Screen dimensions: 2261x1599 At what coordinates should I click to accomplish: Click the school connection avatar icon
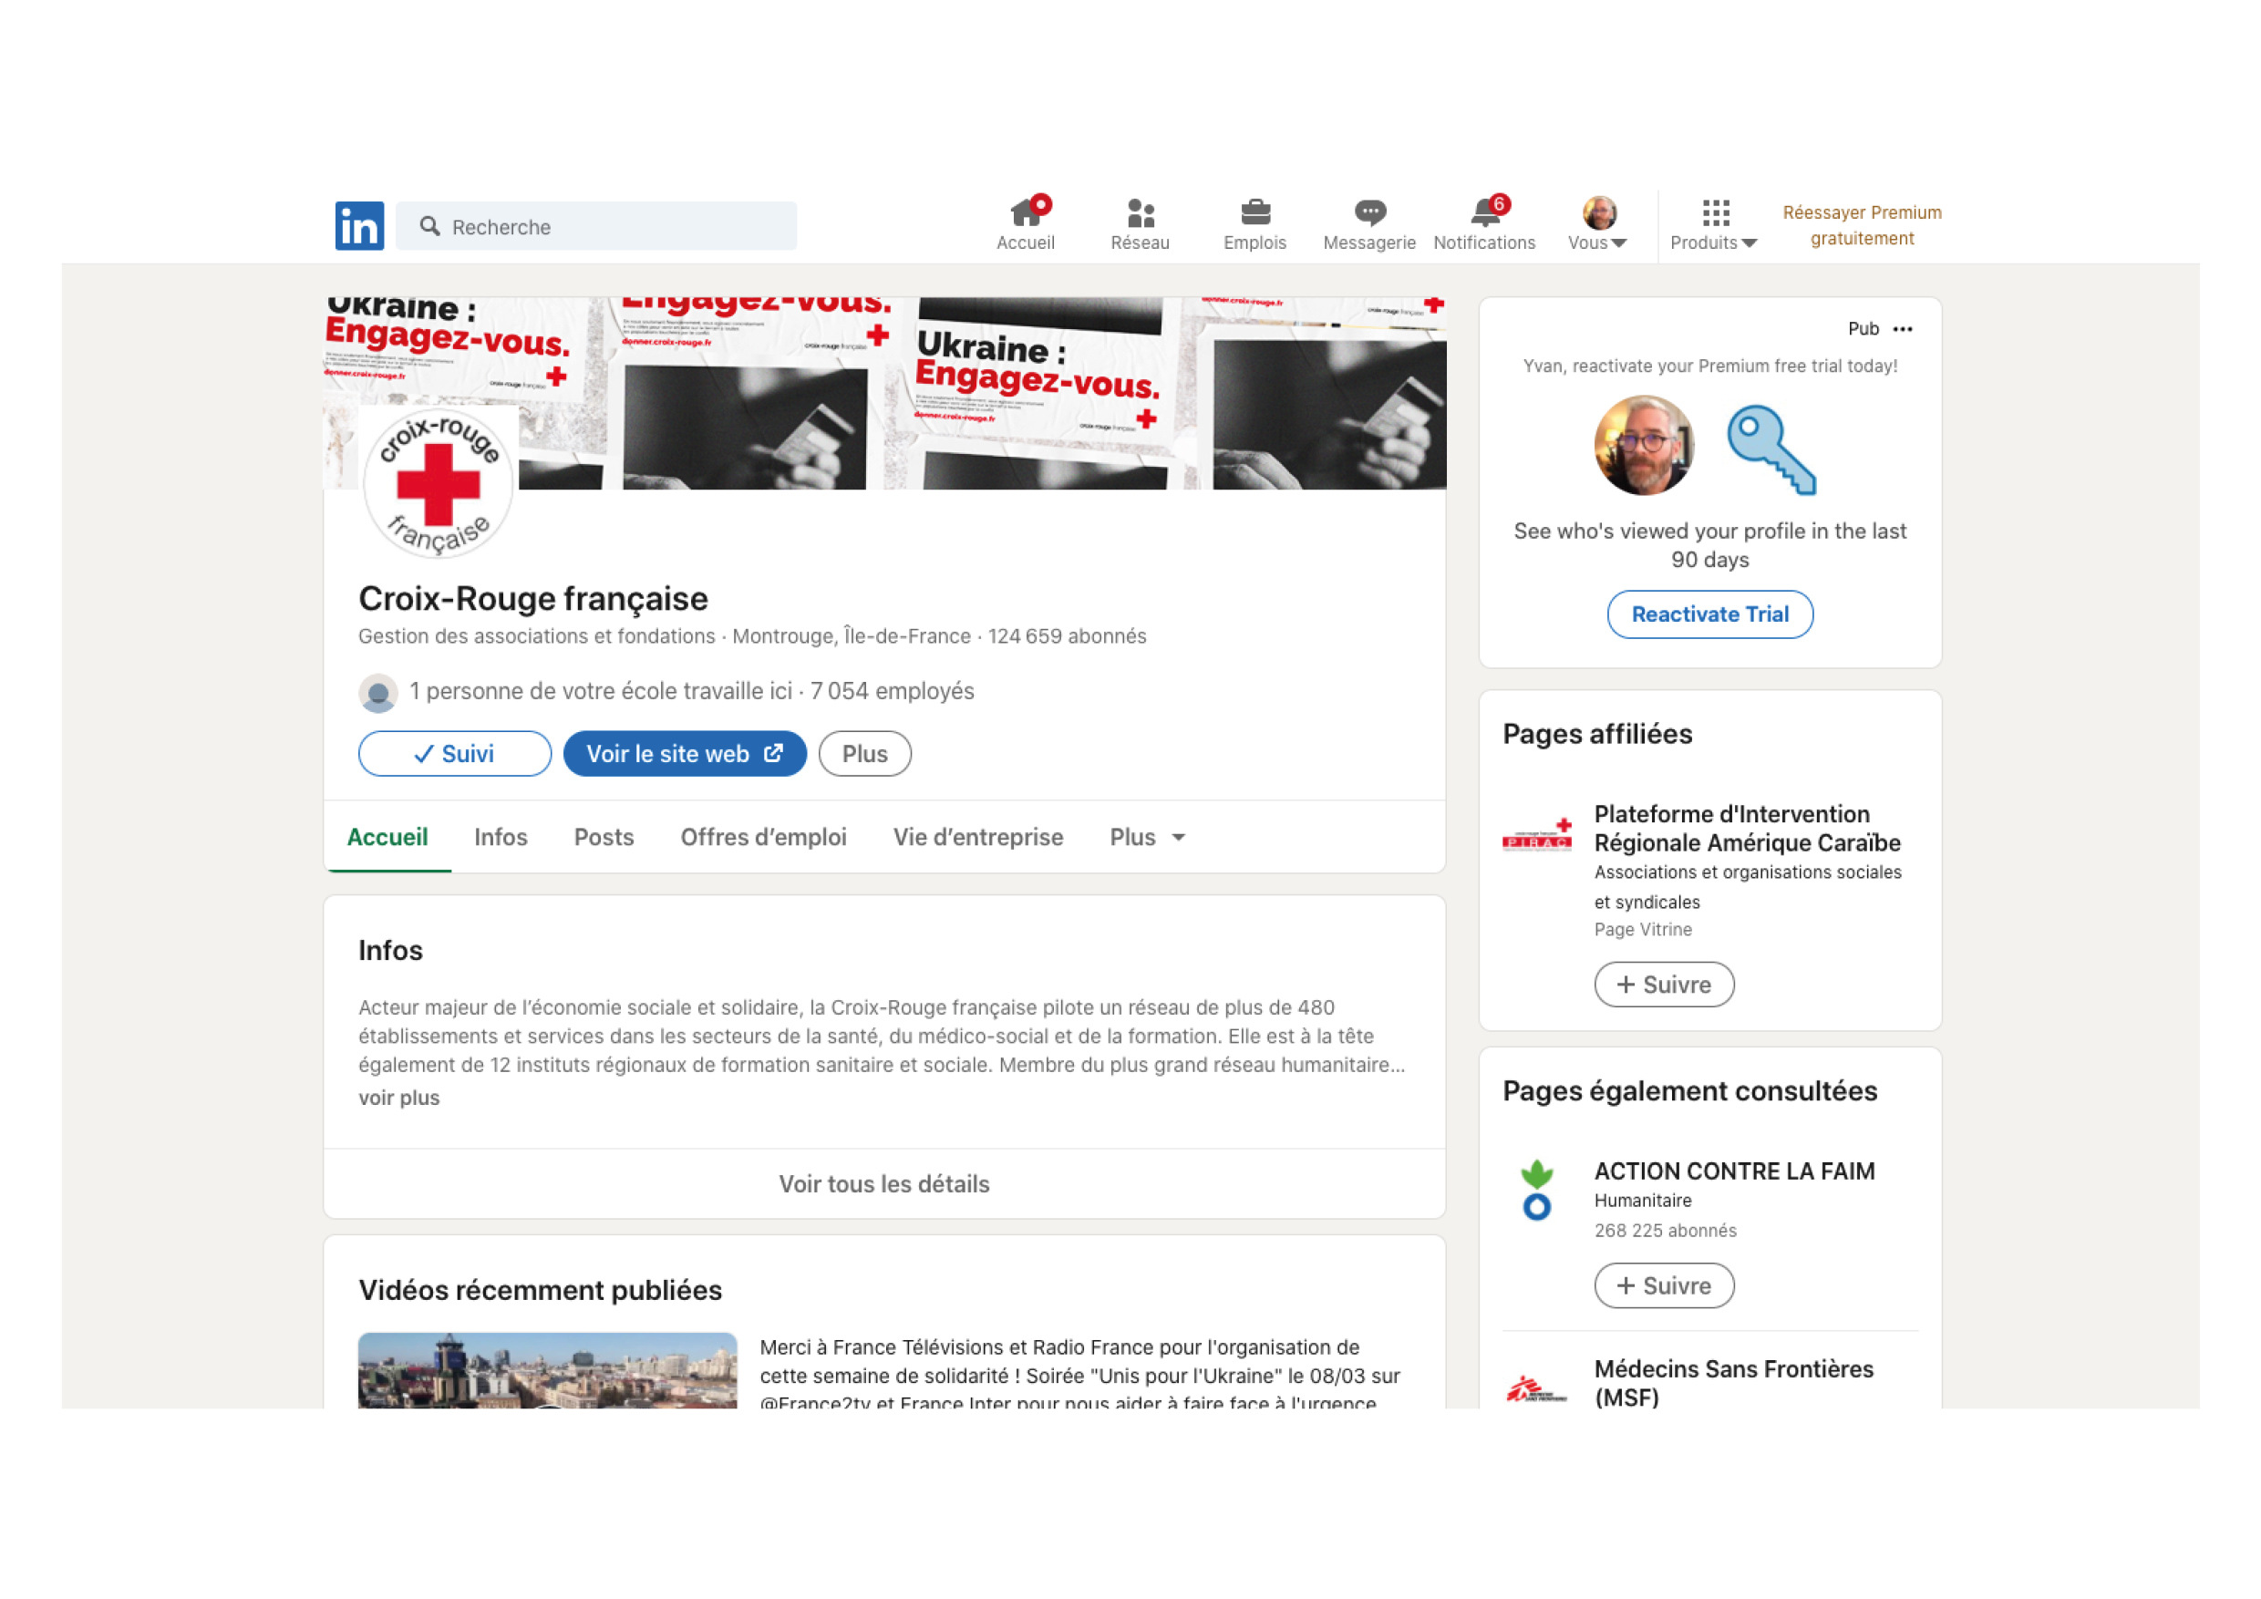click(378, 692)
